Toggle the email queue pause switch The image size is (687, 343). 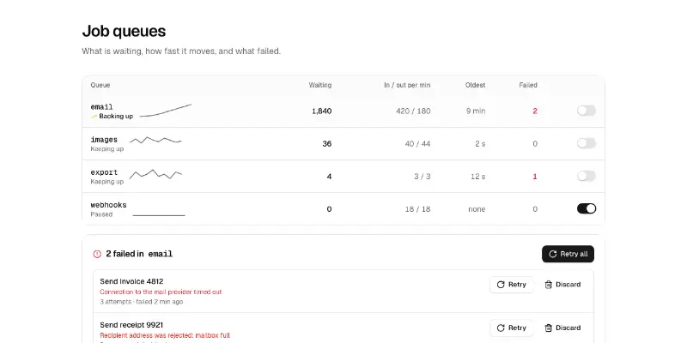tap(587, 111)
